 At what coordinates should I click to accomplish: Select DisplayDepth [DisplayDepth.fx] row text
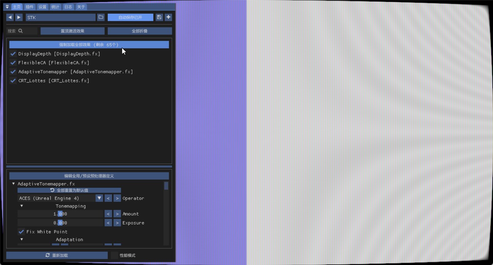[59, 54]
